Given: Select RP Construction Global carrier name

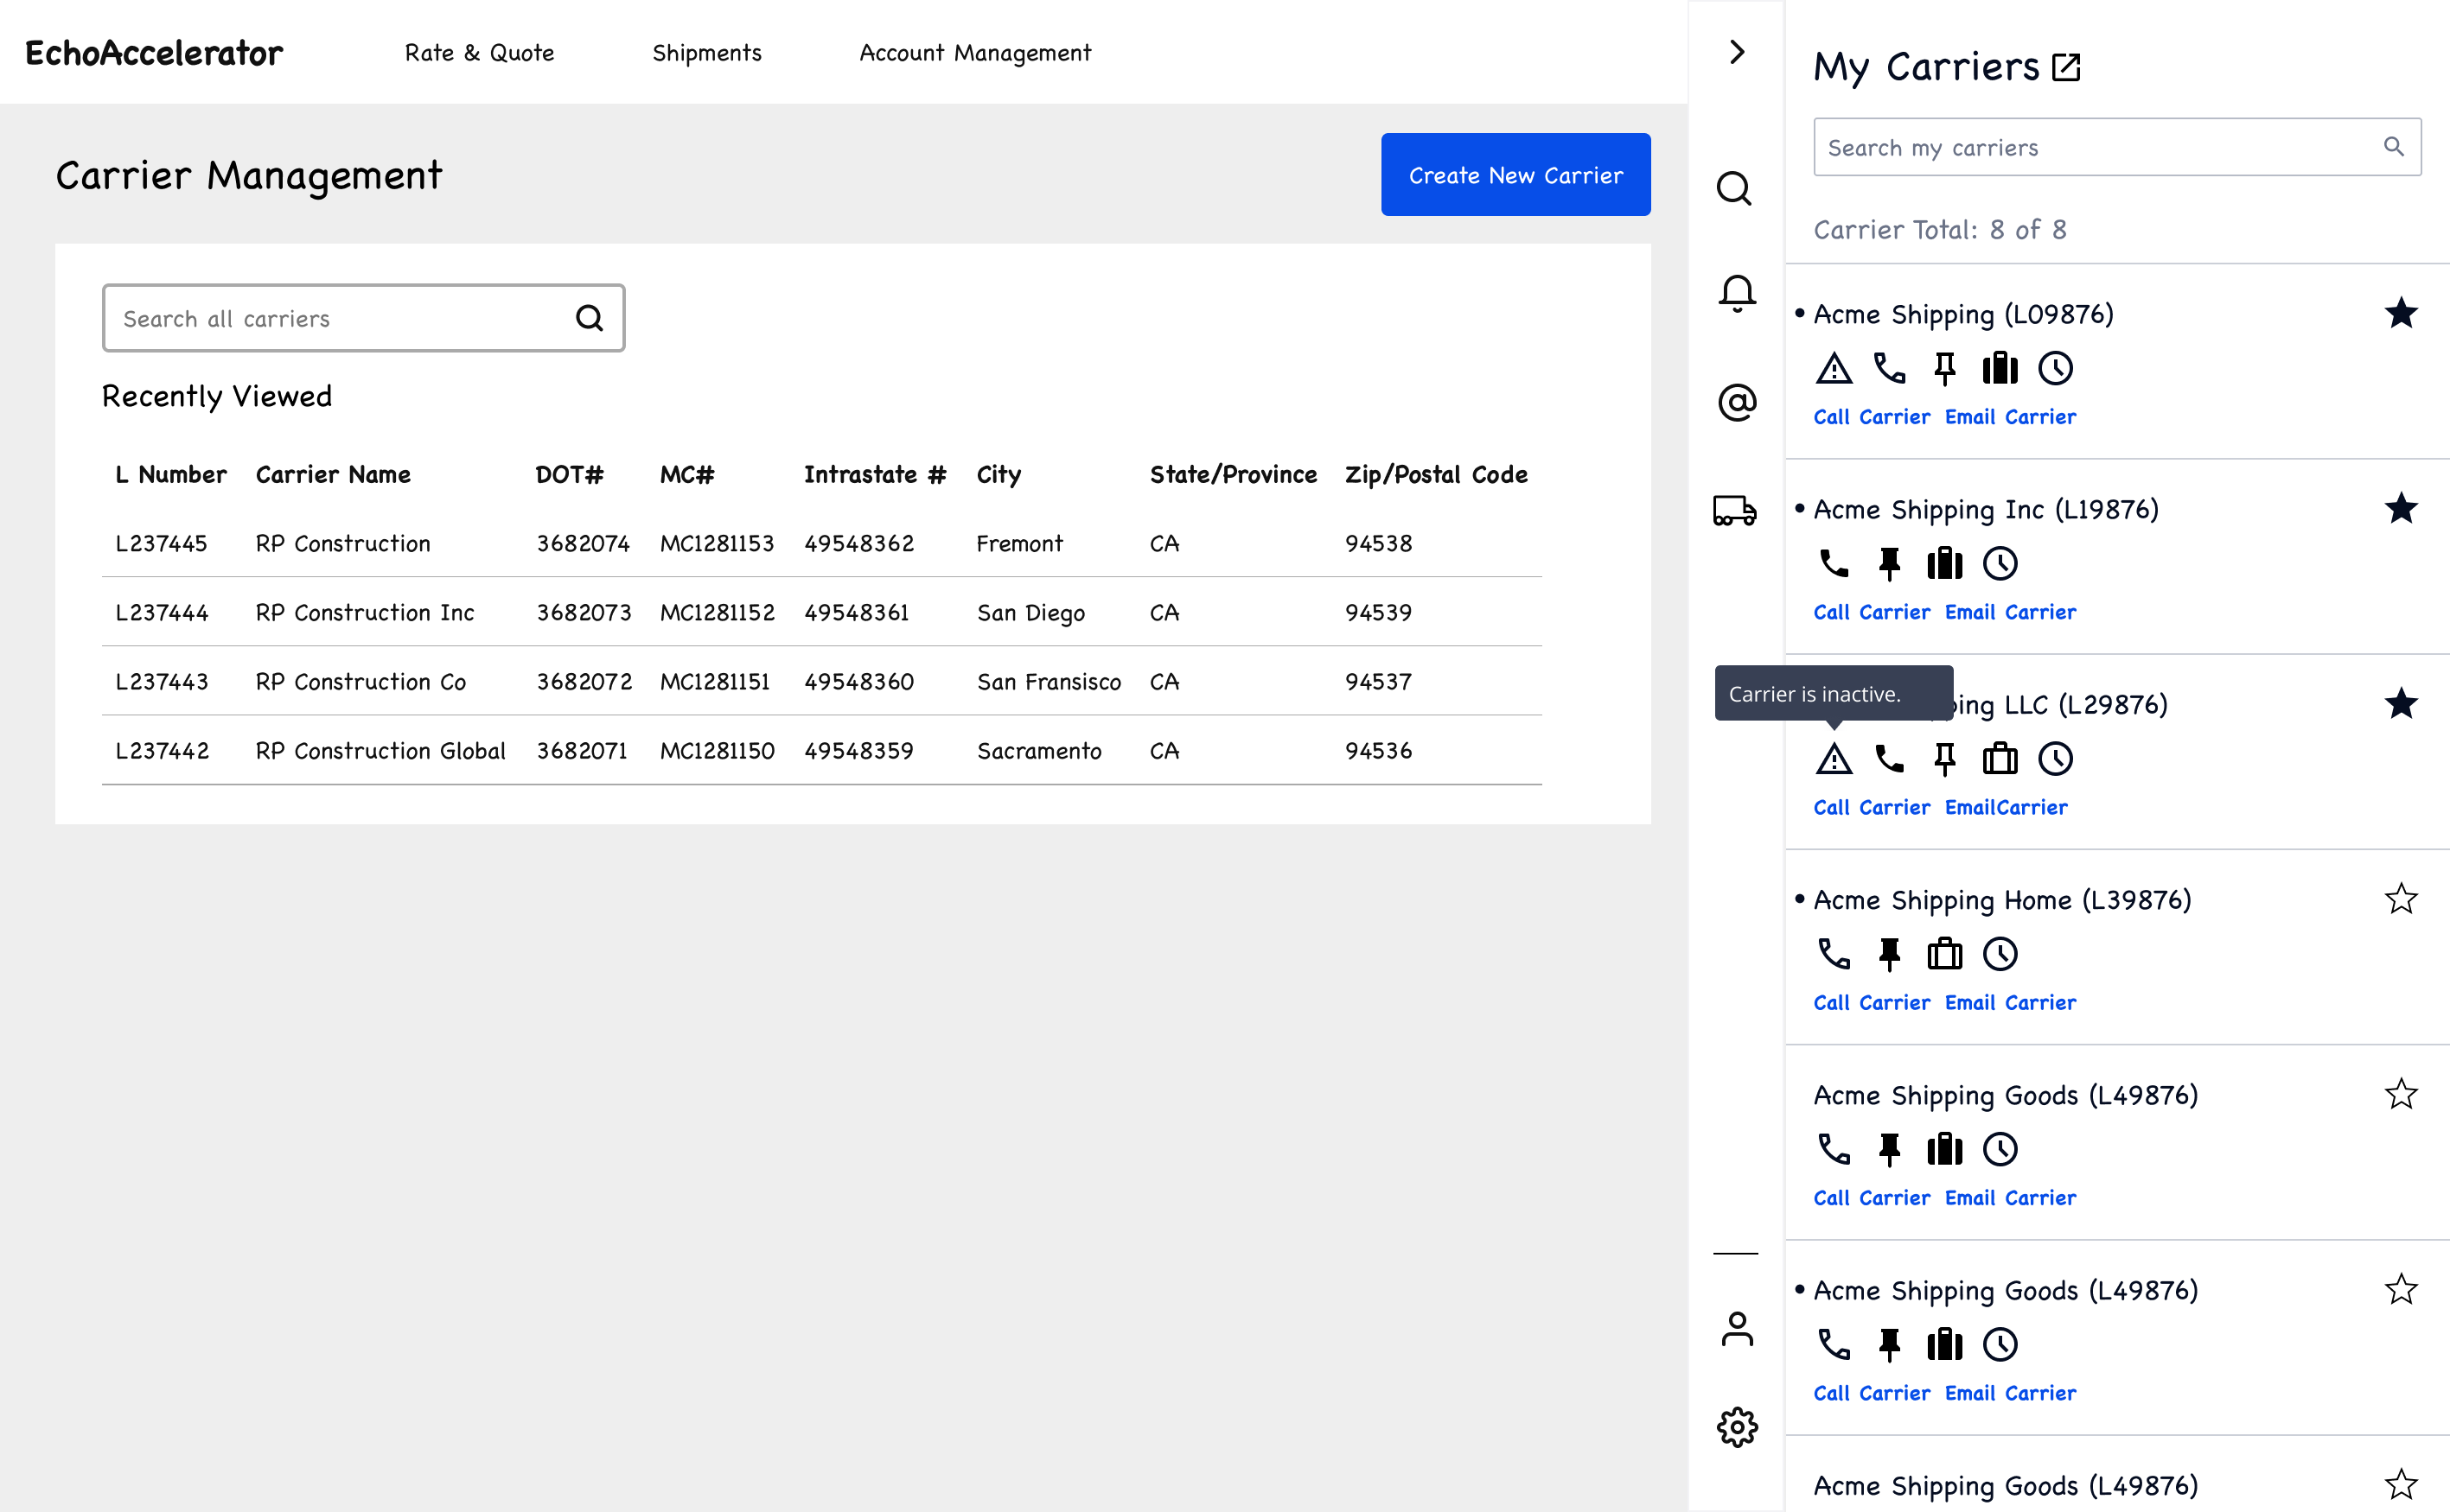Looking at the screenshot, I should point(380,751).
